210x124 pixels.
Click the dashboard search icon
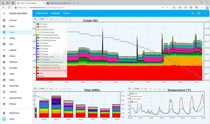click(193, 13)
